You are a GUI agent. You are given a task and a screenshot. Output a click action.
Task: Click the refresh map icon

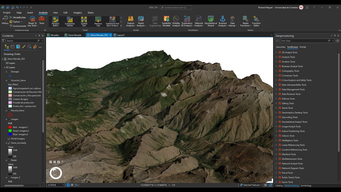pos(271,185)
